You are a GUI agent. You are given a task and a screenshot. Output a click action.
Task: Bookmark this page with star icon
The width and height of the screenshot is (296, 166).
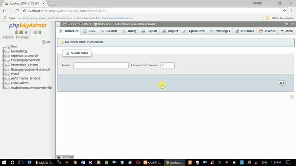click(x=284, y=11)
